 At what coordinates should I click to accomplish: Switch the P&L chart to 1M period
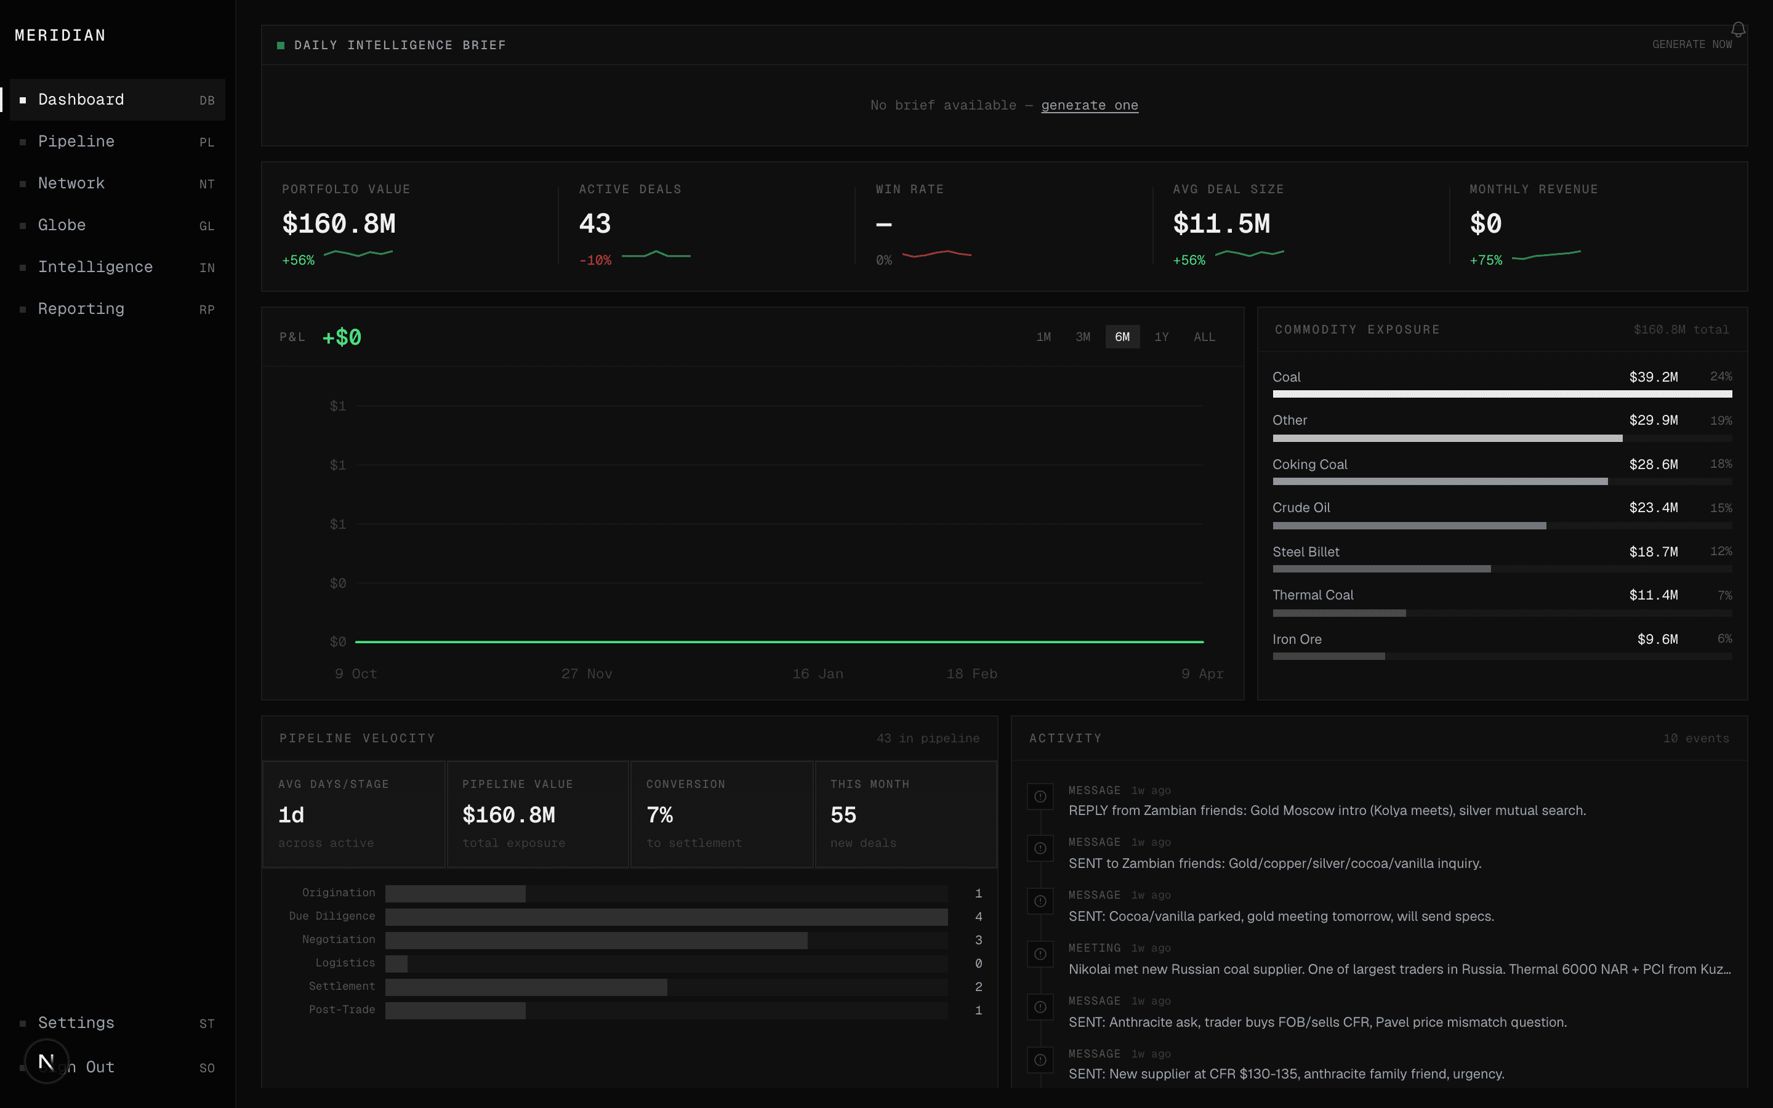[x=1043, y=336]
